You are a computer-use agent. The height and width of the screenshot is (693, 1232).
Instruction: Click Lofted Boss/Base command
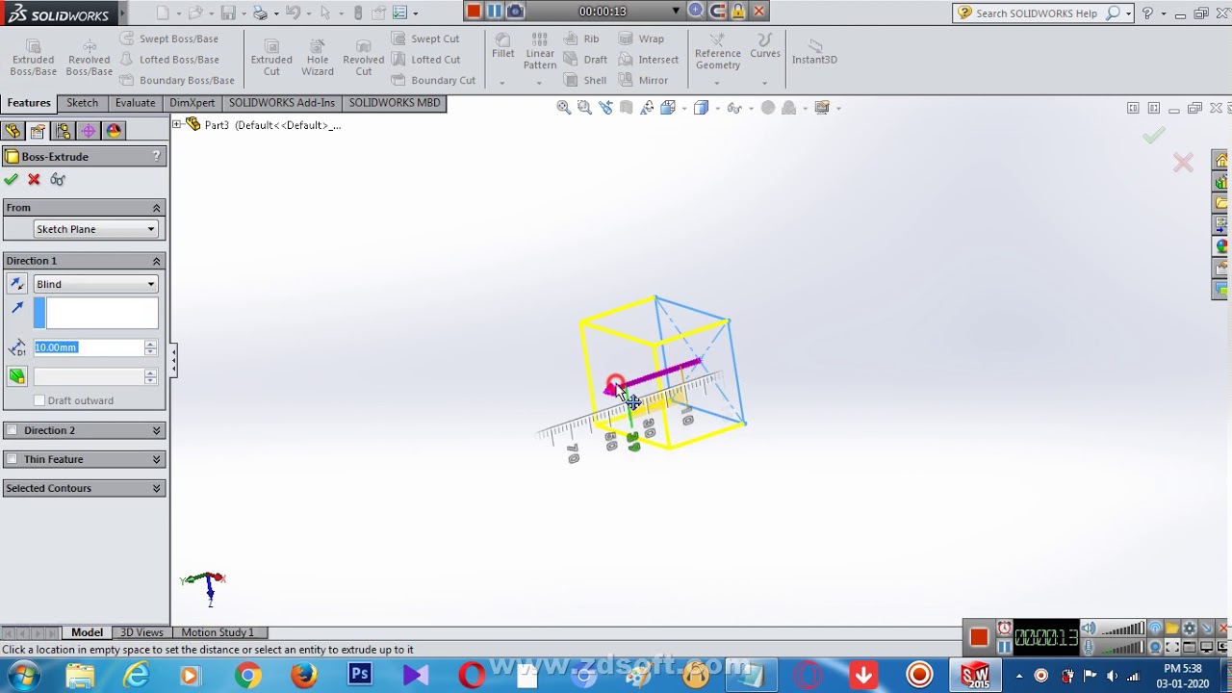click(169, 60)
